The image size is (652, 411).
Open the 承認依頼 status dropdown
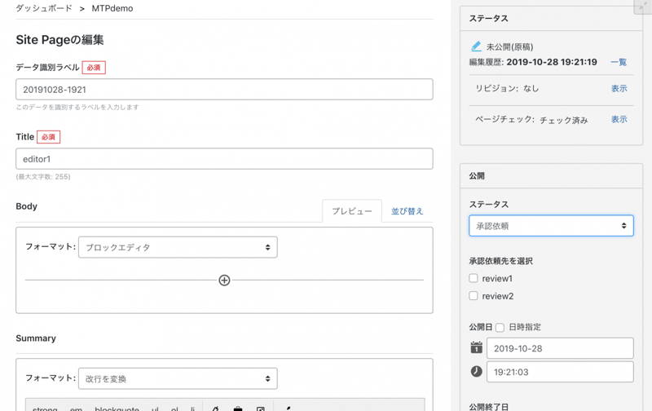(x=551, y=226)
